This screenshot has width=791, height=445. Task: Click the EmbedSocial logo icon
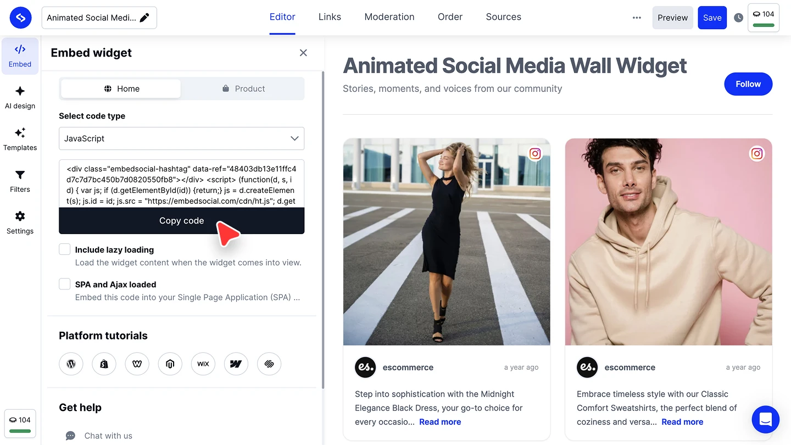(x=20, y=18)
